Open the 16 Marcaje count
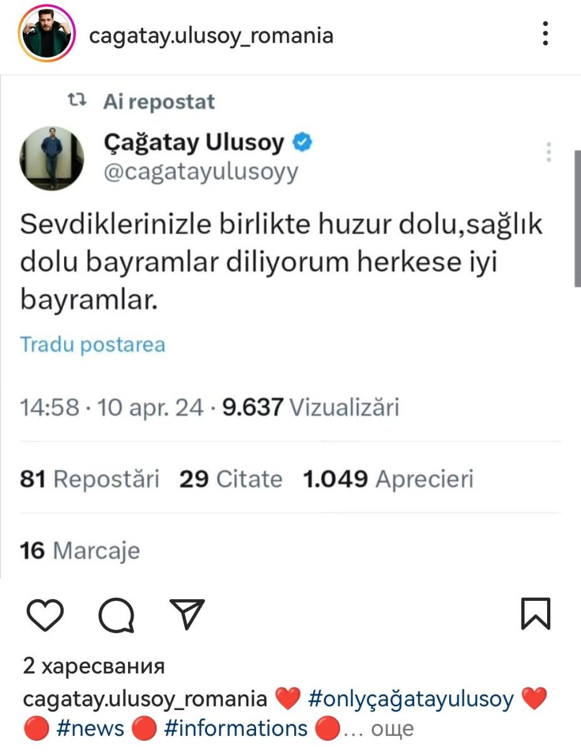This screenshot has width=581, height=754. click(80, 551)
